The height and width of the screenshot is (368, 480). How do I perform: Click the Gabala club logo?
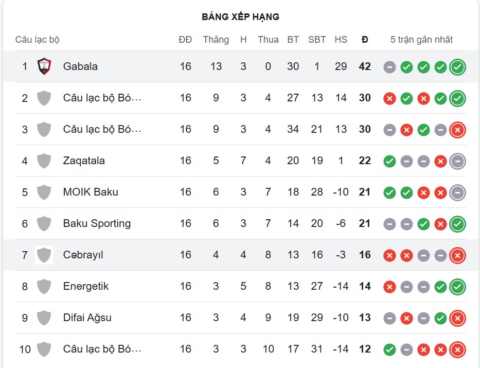coord(44,66)
